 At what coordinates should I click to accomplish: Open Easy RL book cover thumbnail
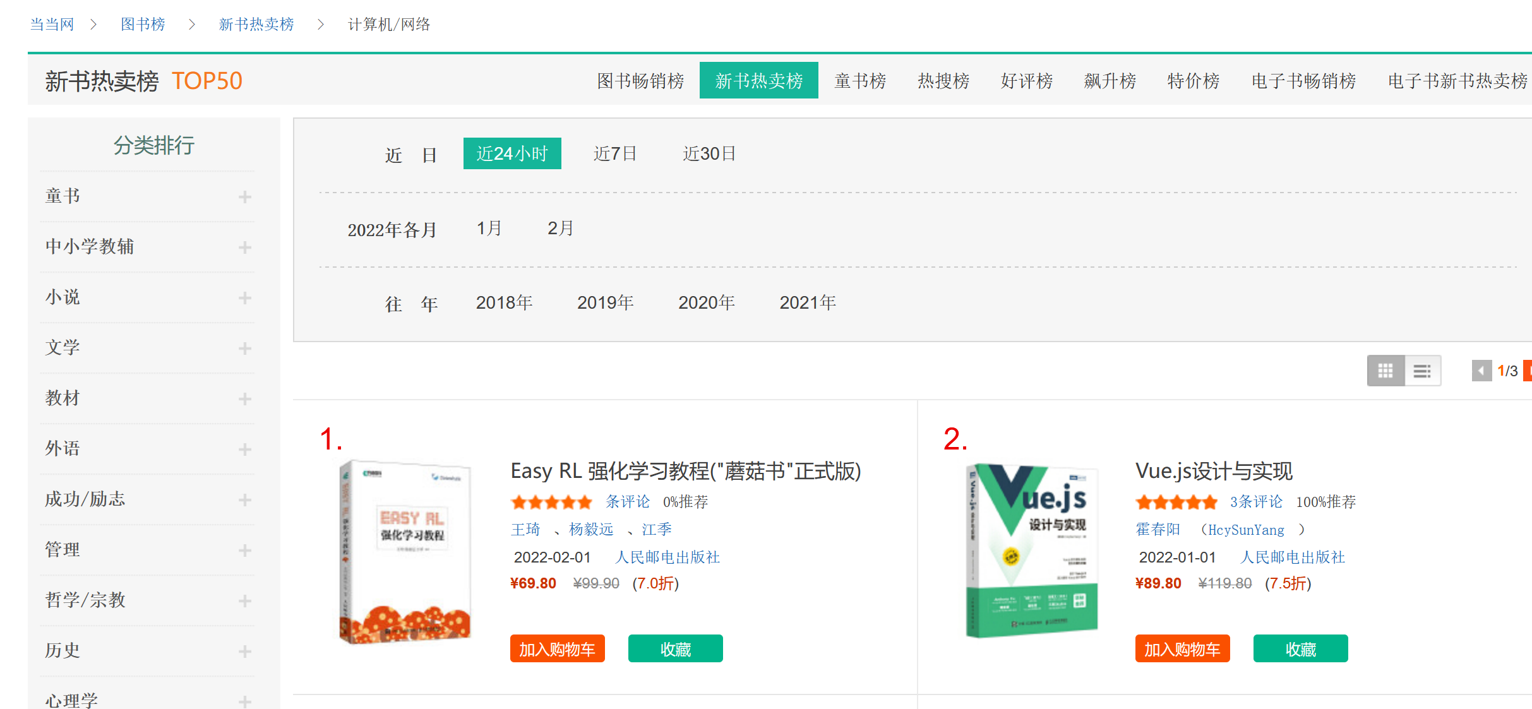click(405, 552)
